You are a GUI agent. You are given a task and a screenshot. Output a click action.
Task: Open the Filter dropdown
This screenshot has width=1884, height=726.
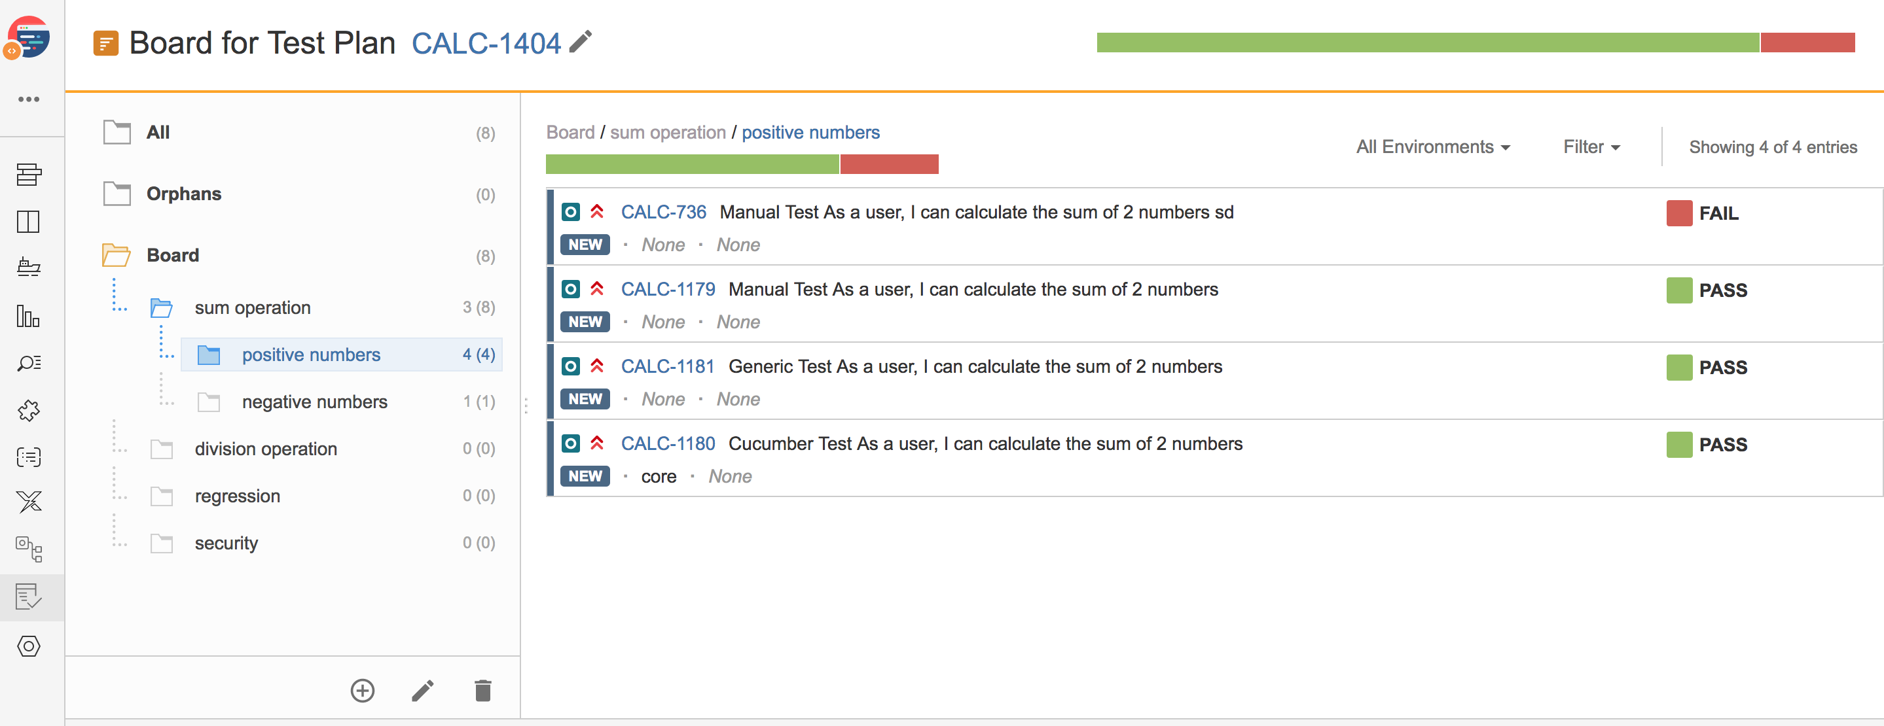coord(1591,147)
